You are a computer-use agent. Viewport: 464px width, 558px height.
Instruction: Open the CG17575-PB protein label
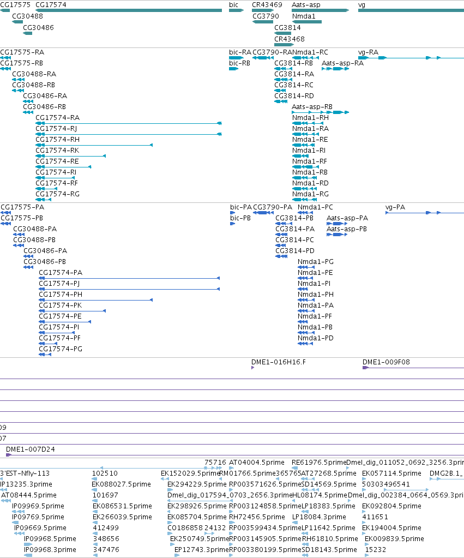(x=22, y=218)
